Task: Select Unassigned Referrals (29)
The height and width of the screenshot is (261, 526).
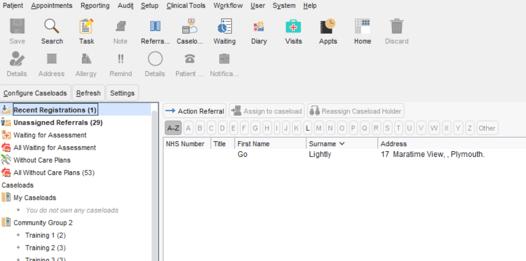Action: point(58,122)
